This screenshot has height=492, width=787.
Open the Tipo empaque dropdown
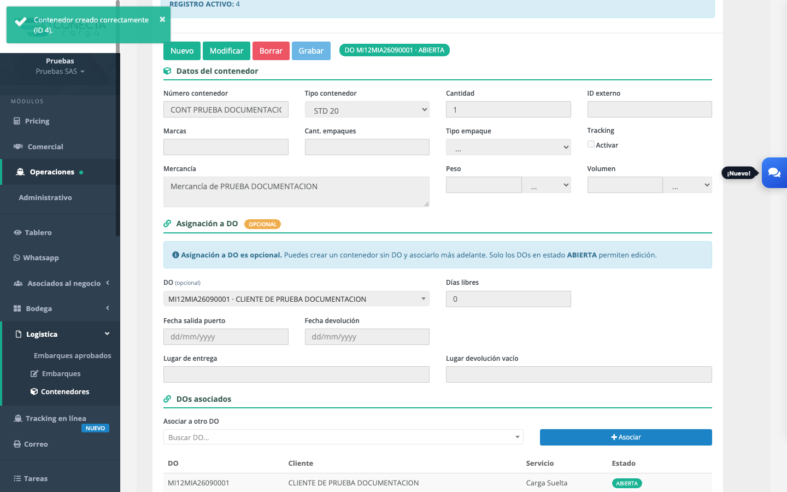pyautogui.click(x=508, y=147)
